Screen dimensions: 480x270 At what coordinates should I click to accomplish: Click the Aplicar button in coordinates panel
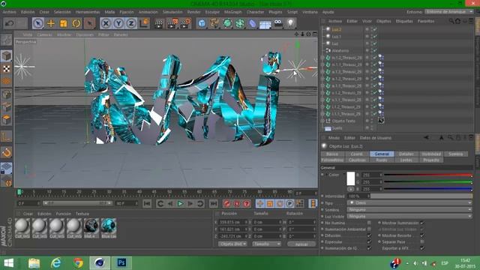[301, 244]
